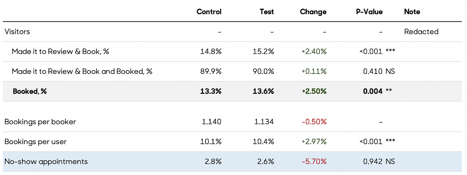
Task: Click the P-Value column header
Action: pyautogui.click(x=369, y=12)
